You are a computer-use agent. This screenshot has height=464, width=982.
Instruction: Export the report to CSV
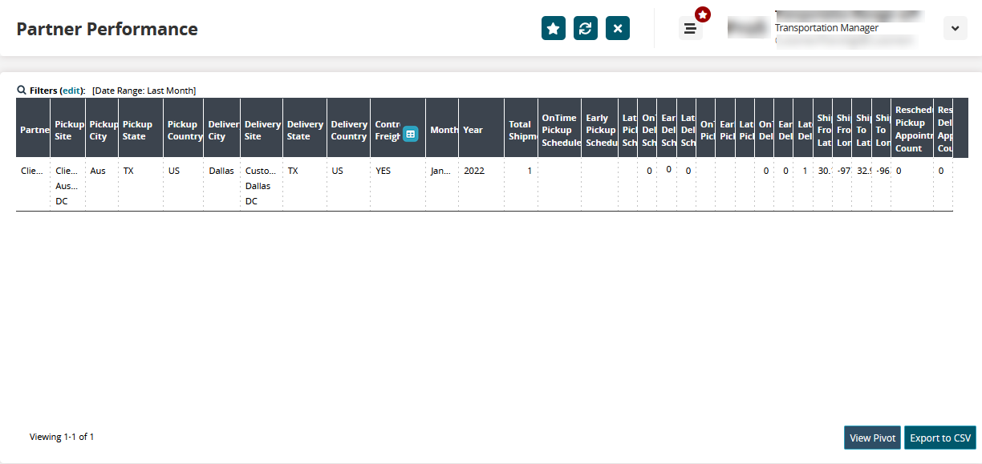point(940,438)
